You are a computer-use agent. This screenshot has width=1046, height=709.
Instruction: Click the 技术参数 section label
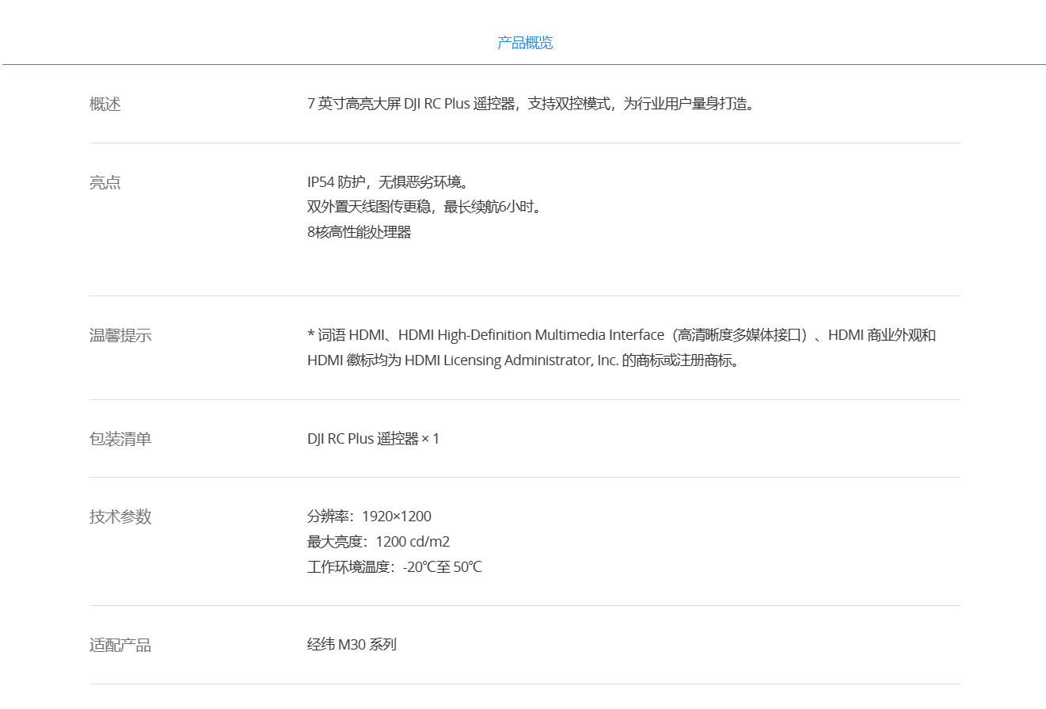tap(120, 517)
